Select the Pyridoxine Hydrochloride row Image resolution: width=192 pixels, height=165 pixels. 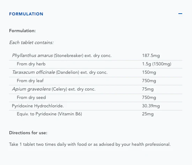pos(96,106)
